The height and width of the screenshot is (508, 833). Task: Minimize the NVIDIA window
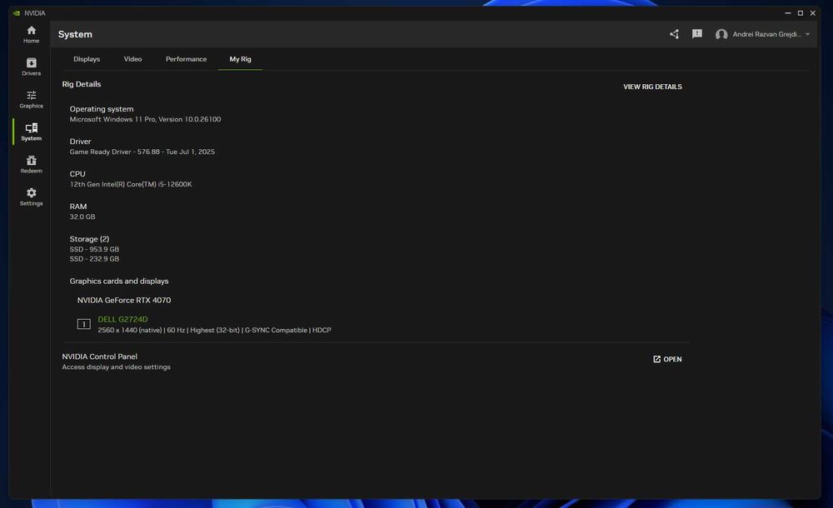(x=788, y=12)
